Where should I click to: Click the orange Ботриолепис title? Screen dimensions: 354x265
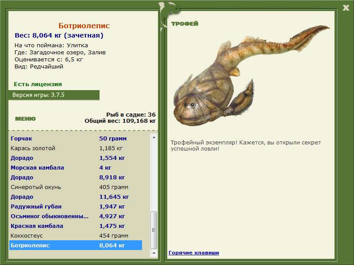[x=84, y=26]
